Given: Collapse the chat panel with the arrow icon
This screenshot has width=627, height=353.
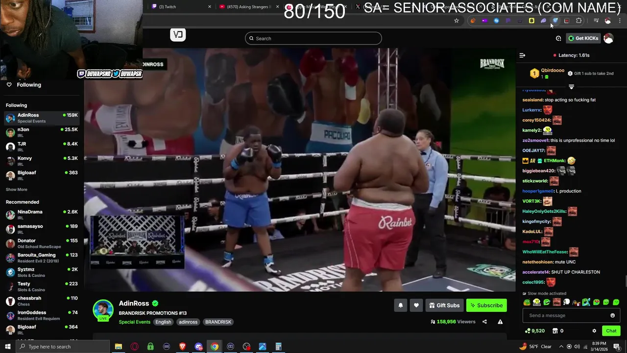Looking at the screenshot, I should tap(522, 55).
